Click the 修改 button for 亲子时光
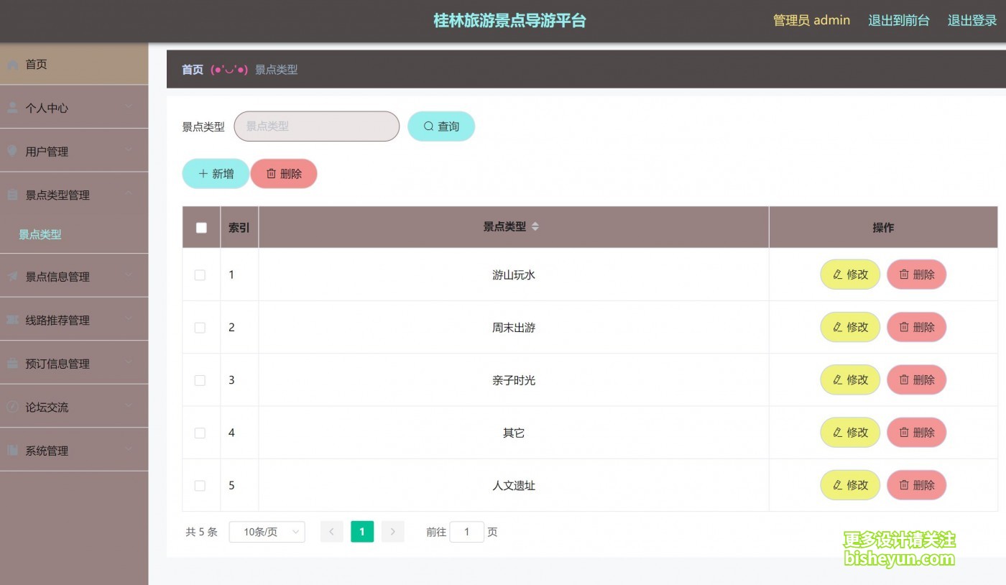 click(x=850, y=379)
